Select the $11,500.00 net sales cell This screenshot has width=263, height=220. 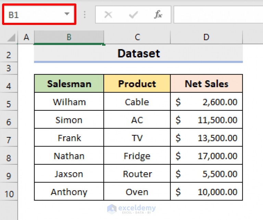point(206,120)
